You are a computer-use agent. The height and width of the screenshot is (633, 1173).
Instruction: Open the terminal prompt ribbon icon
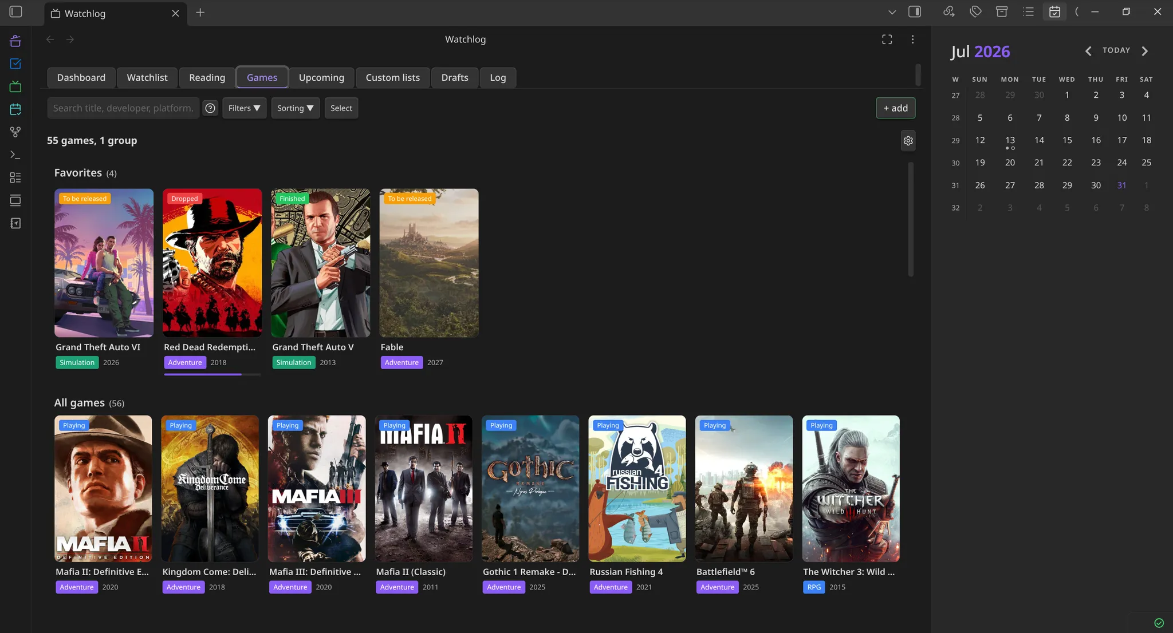tap(15, 155)
